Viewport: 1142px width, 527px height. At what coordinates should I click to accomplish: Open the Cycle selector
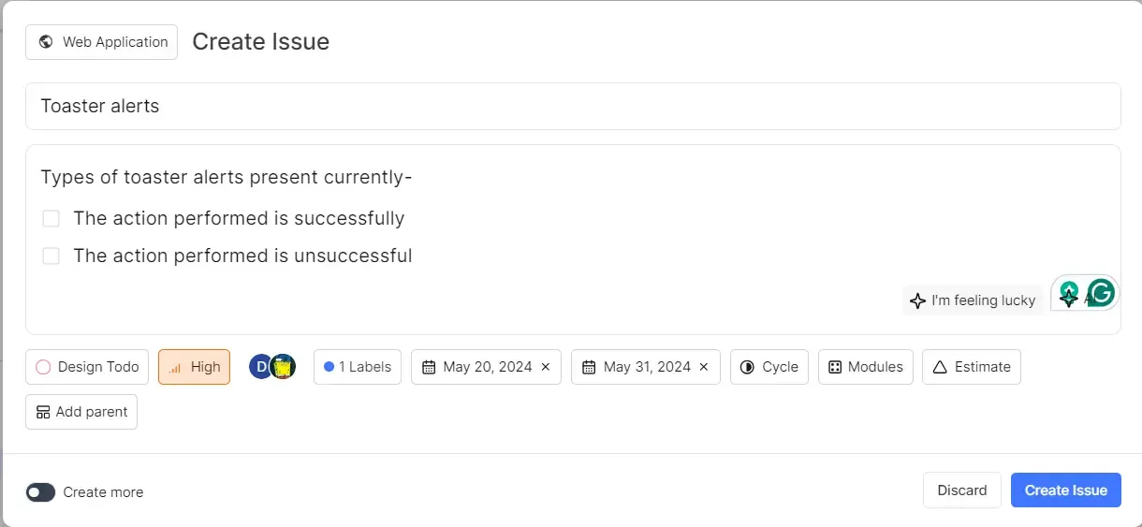pyautogui.click(x=769, y=367)
